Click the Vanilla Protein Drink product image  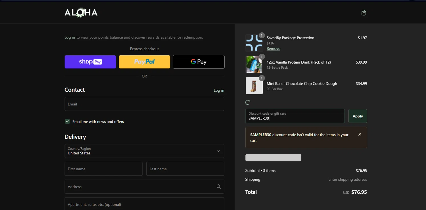click(254, 64)
